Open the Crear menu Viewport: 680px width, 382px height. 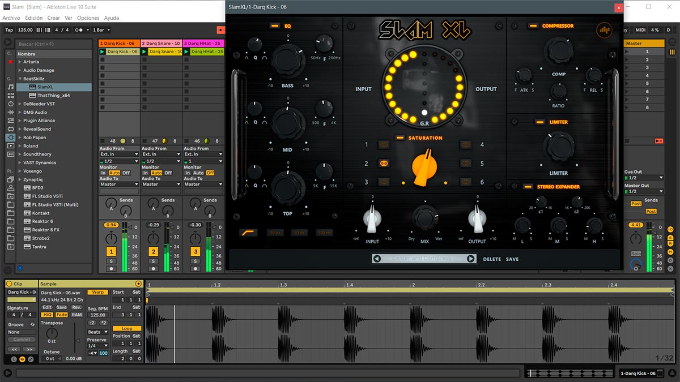(54, 18)
